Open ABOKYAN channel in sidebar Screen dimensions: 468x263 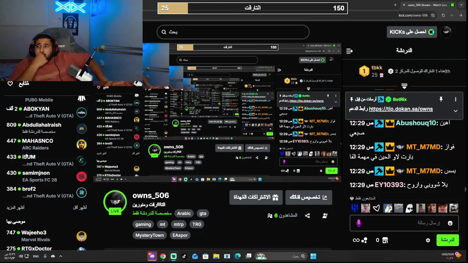(x=46, y=112)
